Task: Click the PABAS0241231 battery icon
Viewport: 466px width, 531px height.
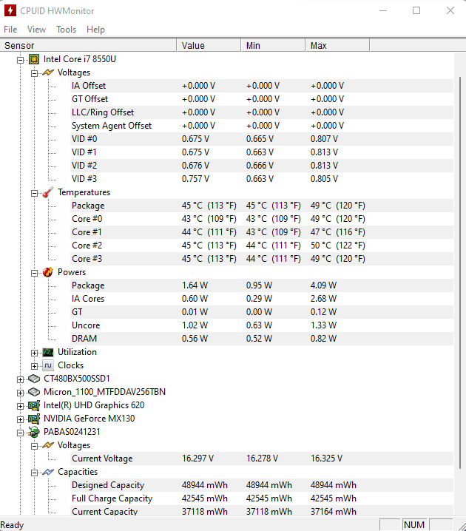Action: (34, 432)
